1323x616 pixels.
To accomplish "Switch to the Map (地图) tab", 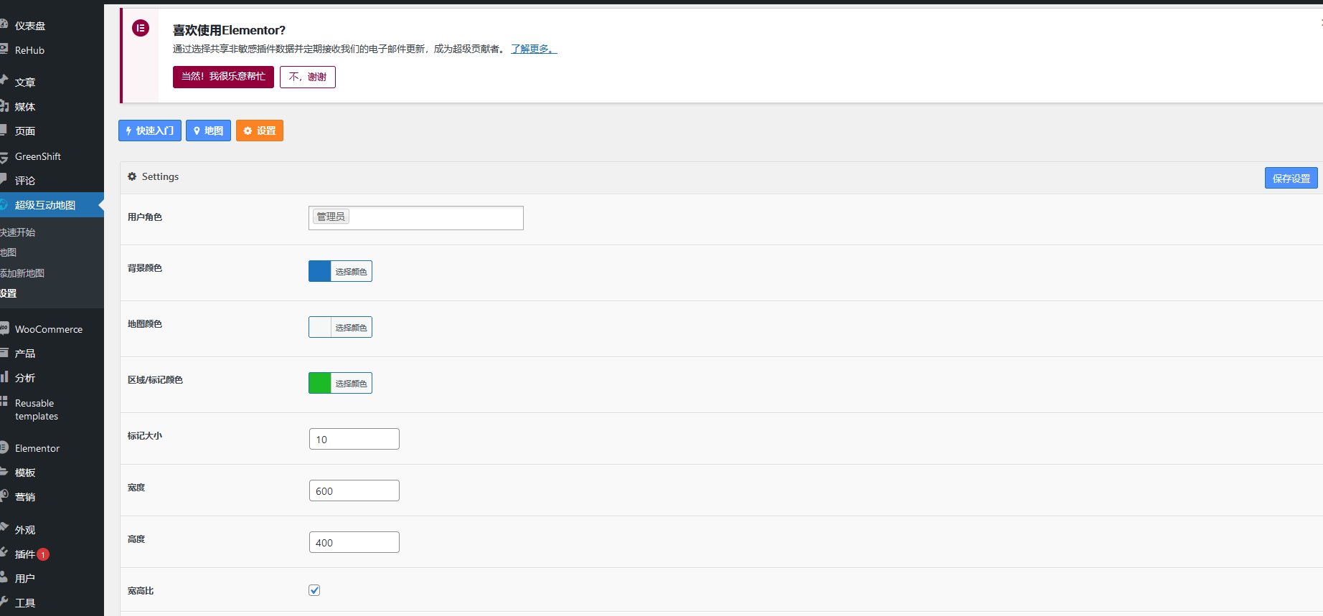I will tap(208, 131).
